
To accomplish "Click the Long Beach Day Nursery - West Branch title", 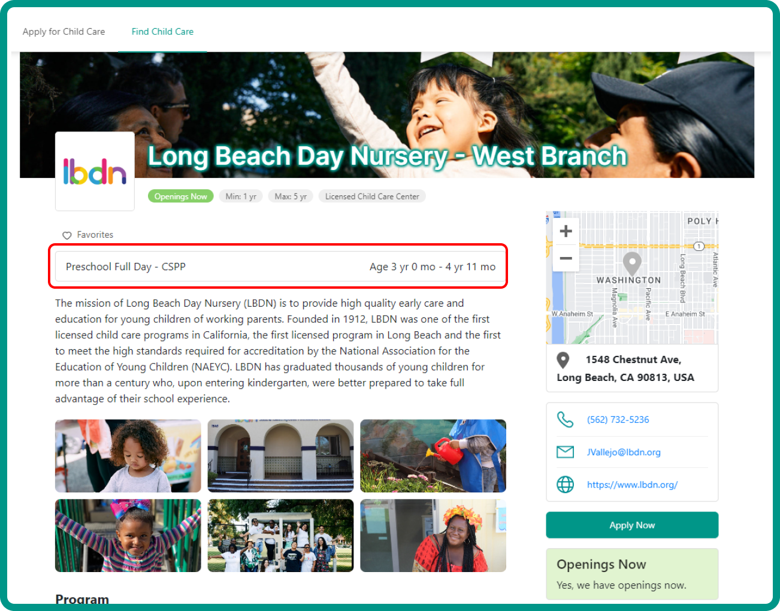I will [387, 156].
